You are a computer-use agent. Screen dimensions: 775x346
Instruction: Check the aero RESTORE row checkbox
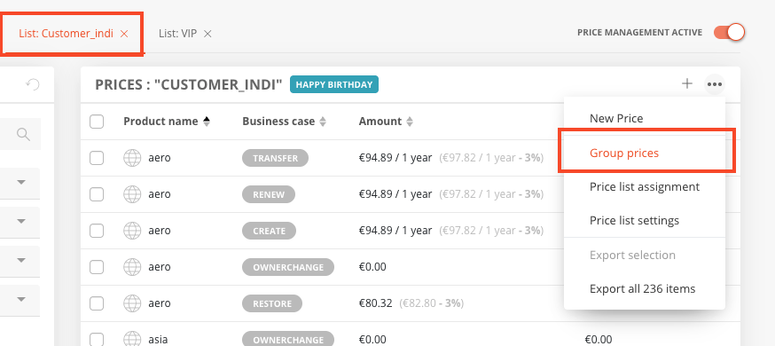[x=97, y=303]
